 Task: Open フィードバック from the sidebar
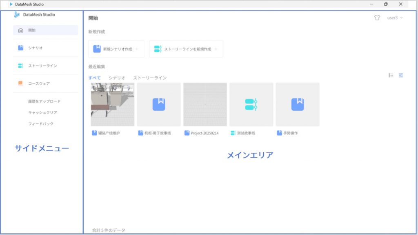tap(41, 124)
